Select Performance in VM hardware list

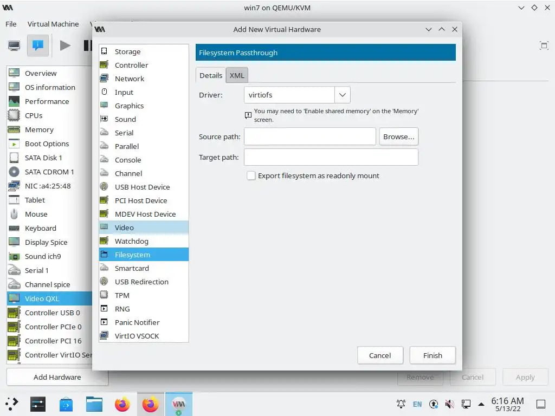pos(49,101)
